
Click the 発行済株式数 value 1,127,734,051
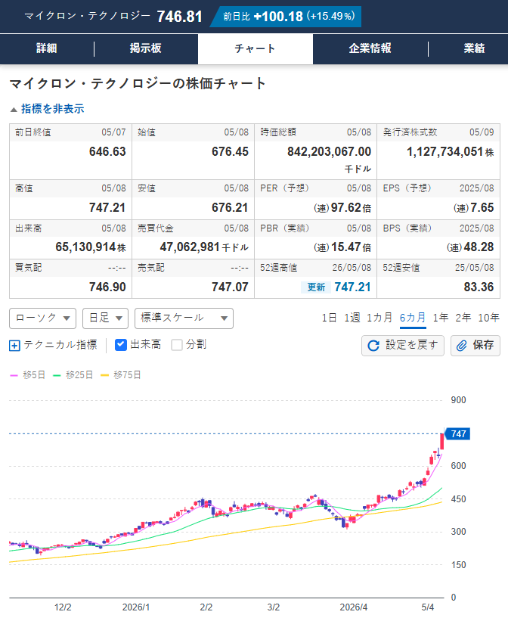[x=445, y=152]
